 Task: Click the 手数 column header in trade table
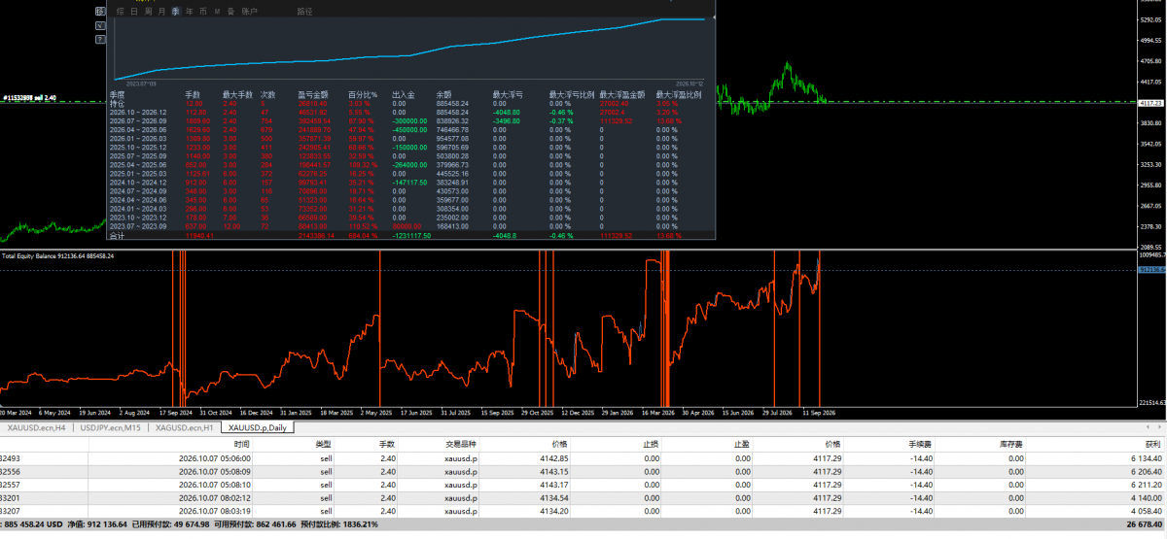[x=387, y=443]
